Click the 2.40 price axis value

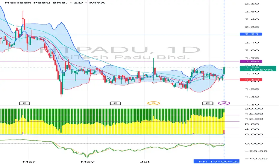(x=252, y=19)
